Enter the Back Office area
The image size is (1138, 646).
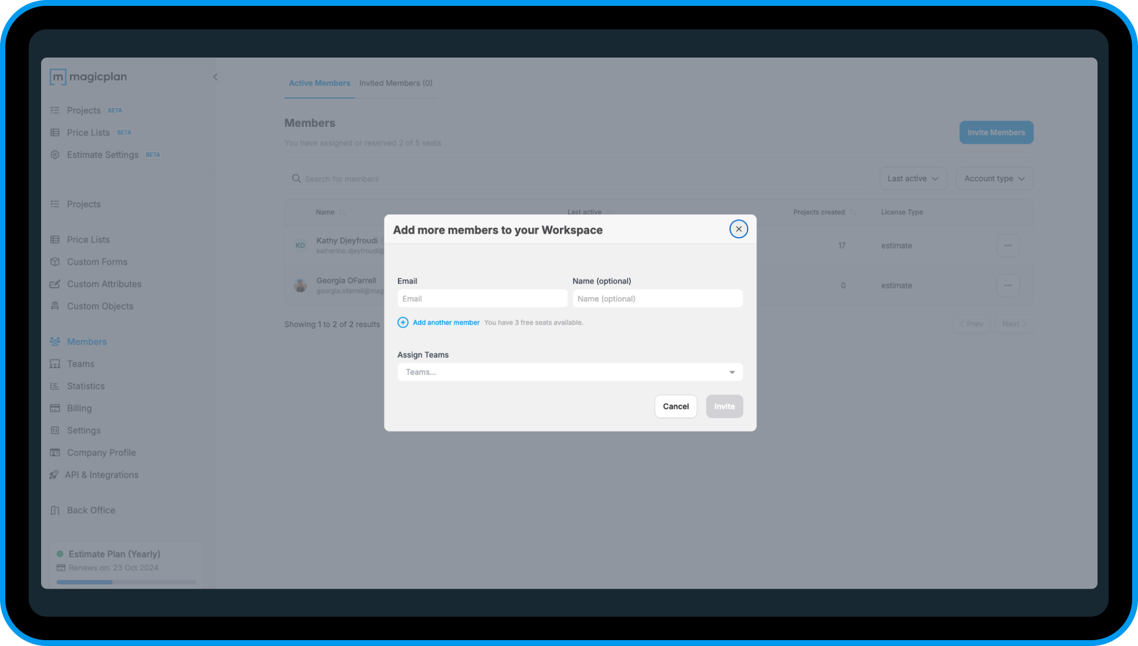pos(90,510)
